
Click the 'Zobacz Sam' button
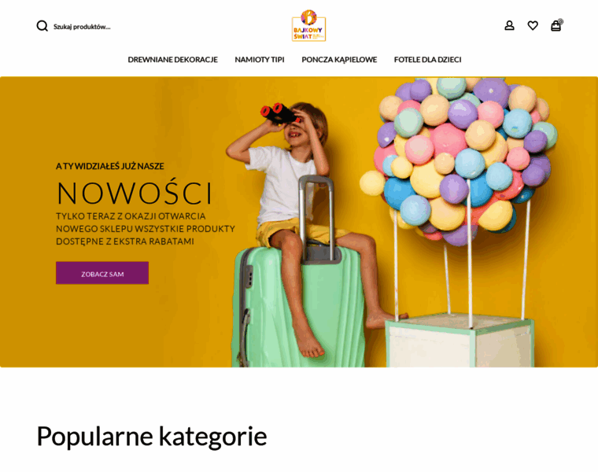[102, 273]
